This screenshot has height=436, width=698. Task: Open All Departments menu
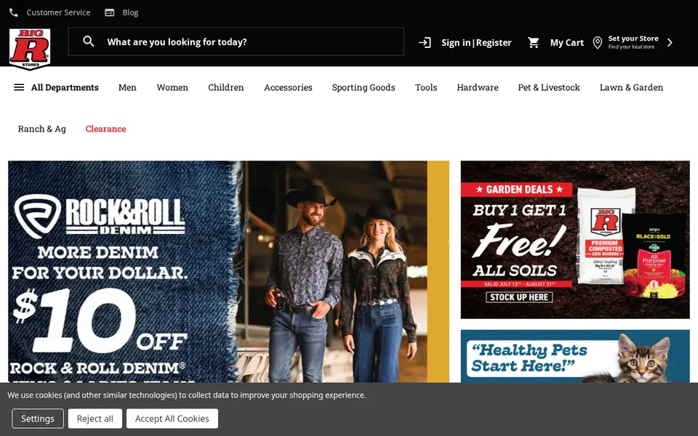coord(65,87)
